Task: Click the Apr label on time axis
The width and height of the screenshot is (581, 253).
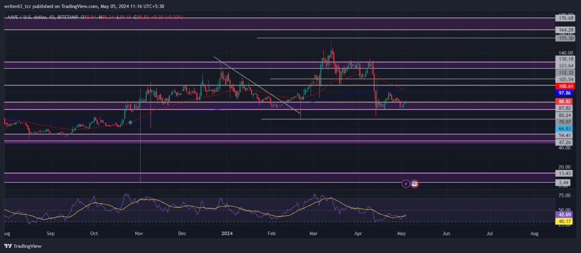Action: (x=359, y=234)
